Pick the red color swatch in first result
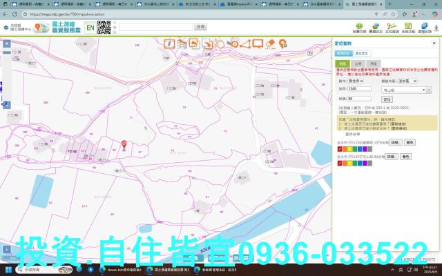The image size is (442, 276). [x=339, y=148]
